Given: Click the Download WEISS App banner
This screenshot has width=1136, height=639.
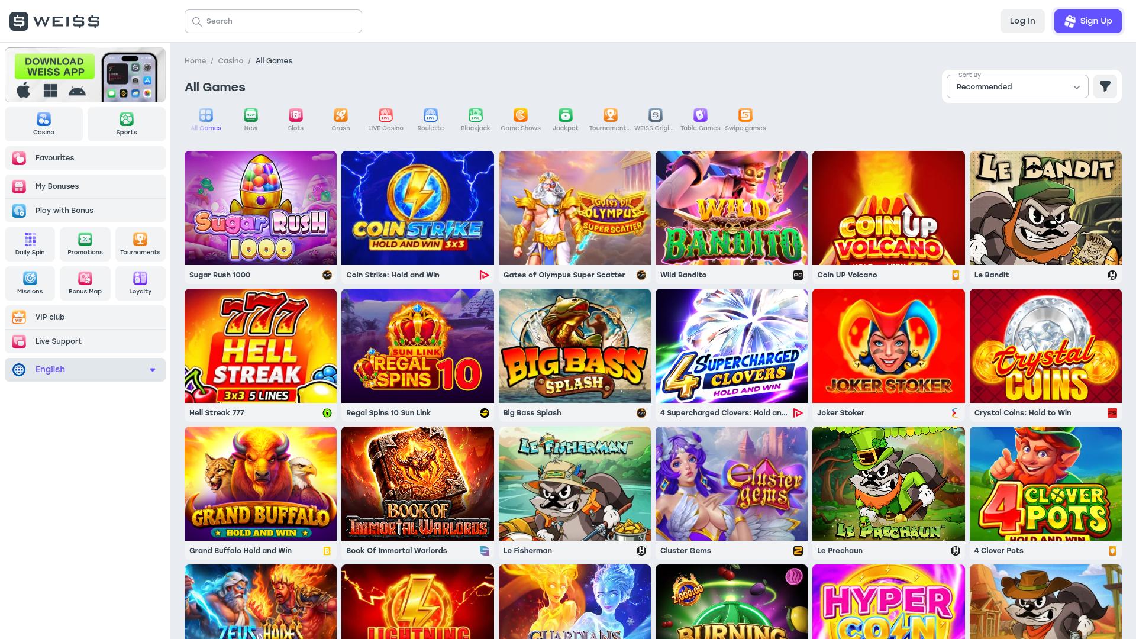Looking at the screenshot, I should coord(85,75).
